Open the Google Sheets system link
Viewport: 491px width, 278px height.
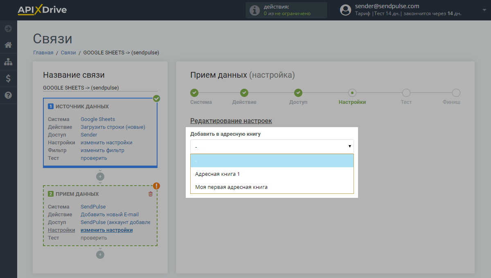pos(98,119)
